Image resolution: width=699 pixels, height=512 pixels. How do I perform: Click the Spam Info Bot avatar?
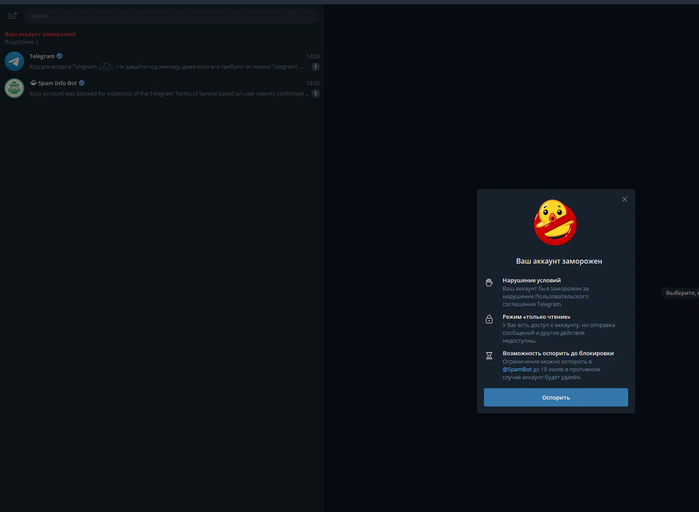14,88
